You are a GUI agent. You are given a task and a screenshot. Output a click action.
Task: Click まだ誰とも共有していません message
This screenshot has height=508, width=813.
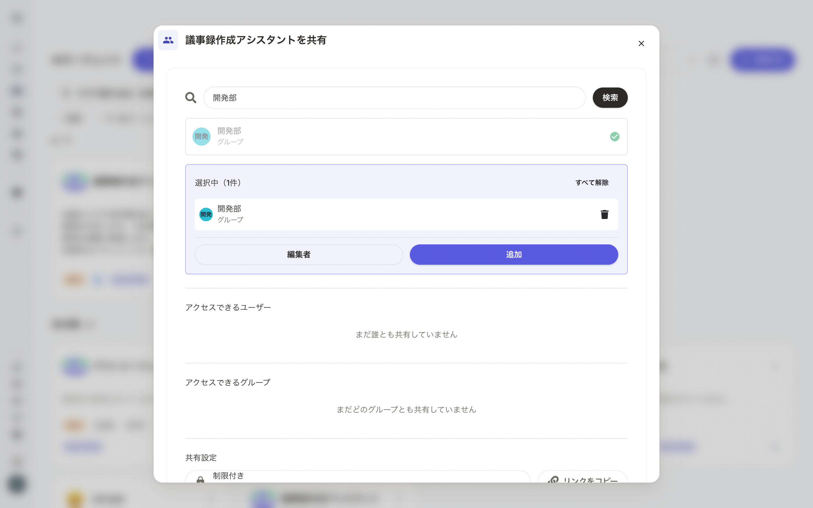tap(406, 334)
